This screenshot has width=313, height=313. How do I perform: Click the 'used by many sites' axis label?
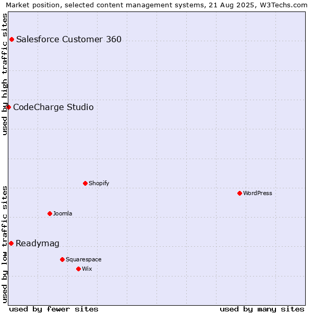(262, 309)
